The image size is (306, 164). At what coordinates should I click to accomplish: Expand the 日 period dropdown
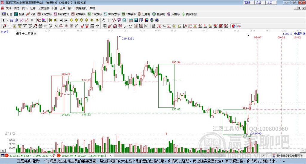(x=7, y=20)
